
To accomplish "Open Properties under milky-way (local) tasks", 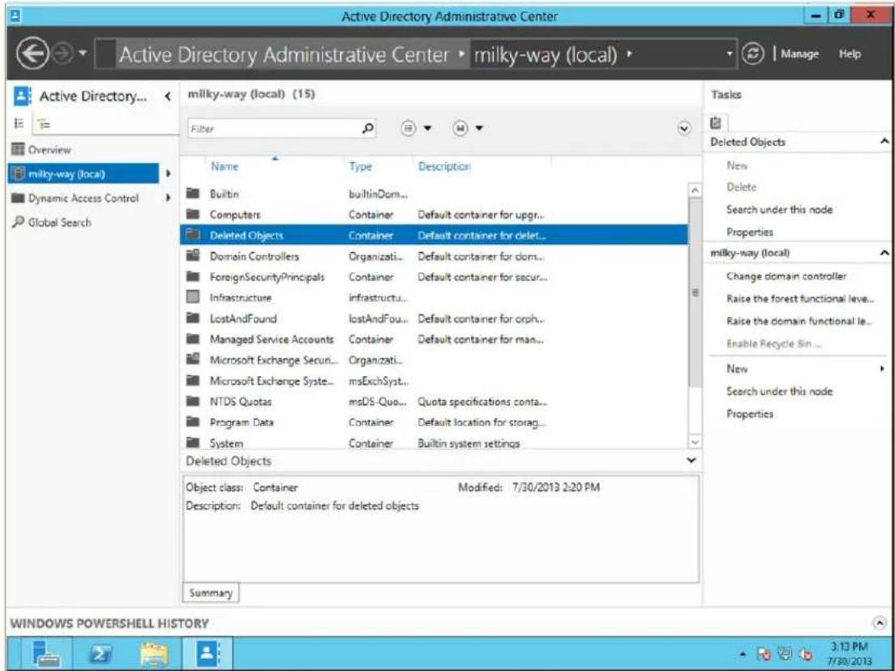I will coord(749,413).
